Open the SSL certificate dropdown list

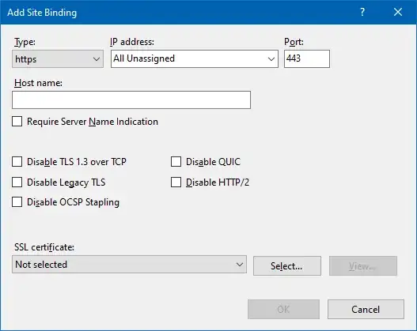tap(129, 265)
